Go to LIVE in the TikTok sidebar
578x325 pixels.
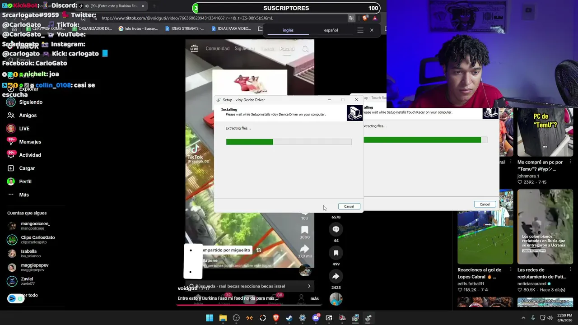pos(19,129)
